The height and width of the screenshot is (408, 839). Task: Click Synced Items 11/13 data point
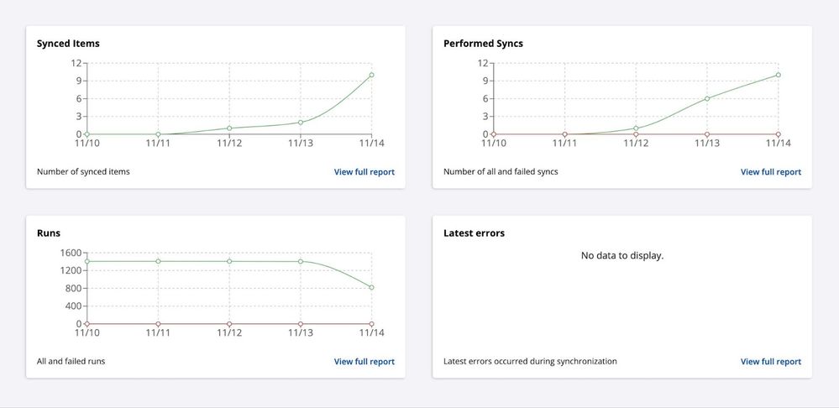[301, 123]
